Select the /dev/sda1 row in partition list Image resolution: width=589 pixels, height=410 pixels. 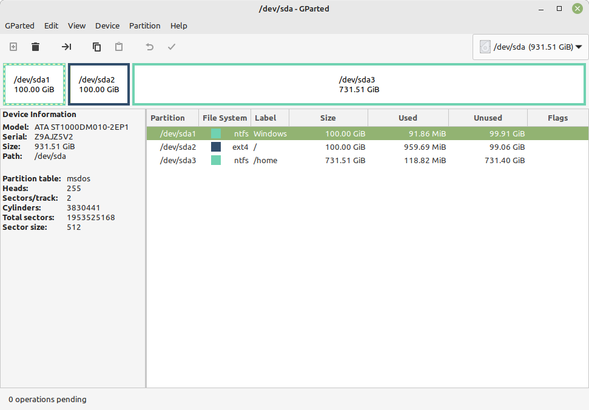(368, 133)
